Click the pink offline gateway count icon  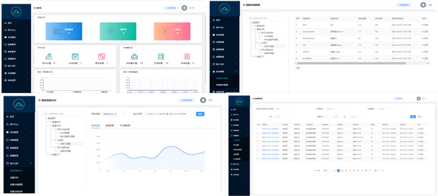coord(101,56)
